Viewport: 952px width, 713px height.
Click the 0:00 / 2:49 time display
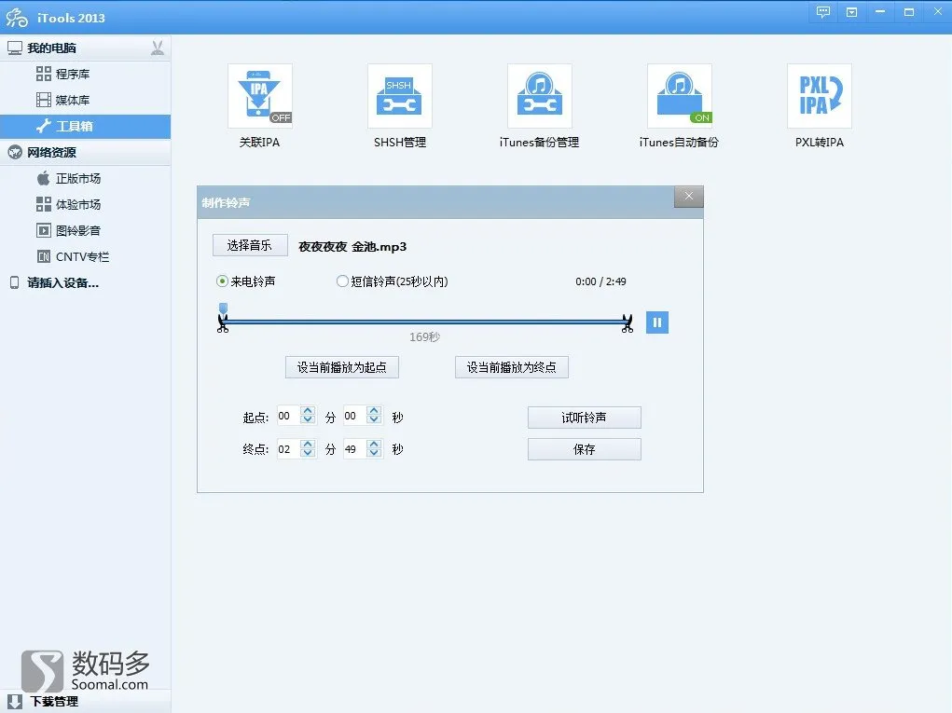point(600,281)
